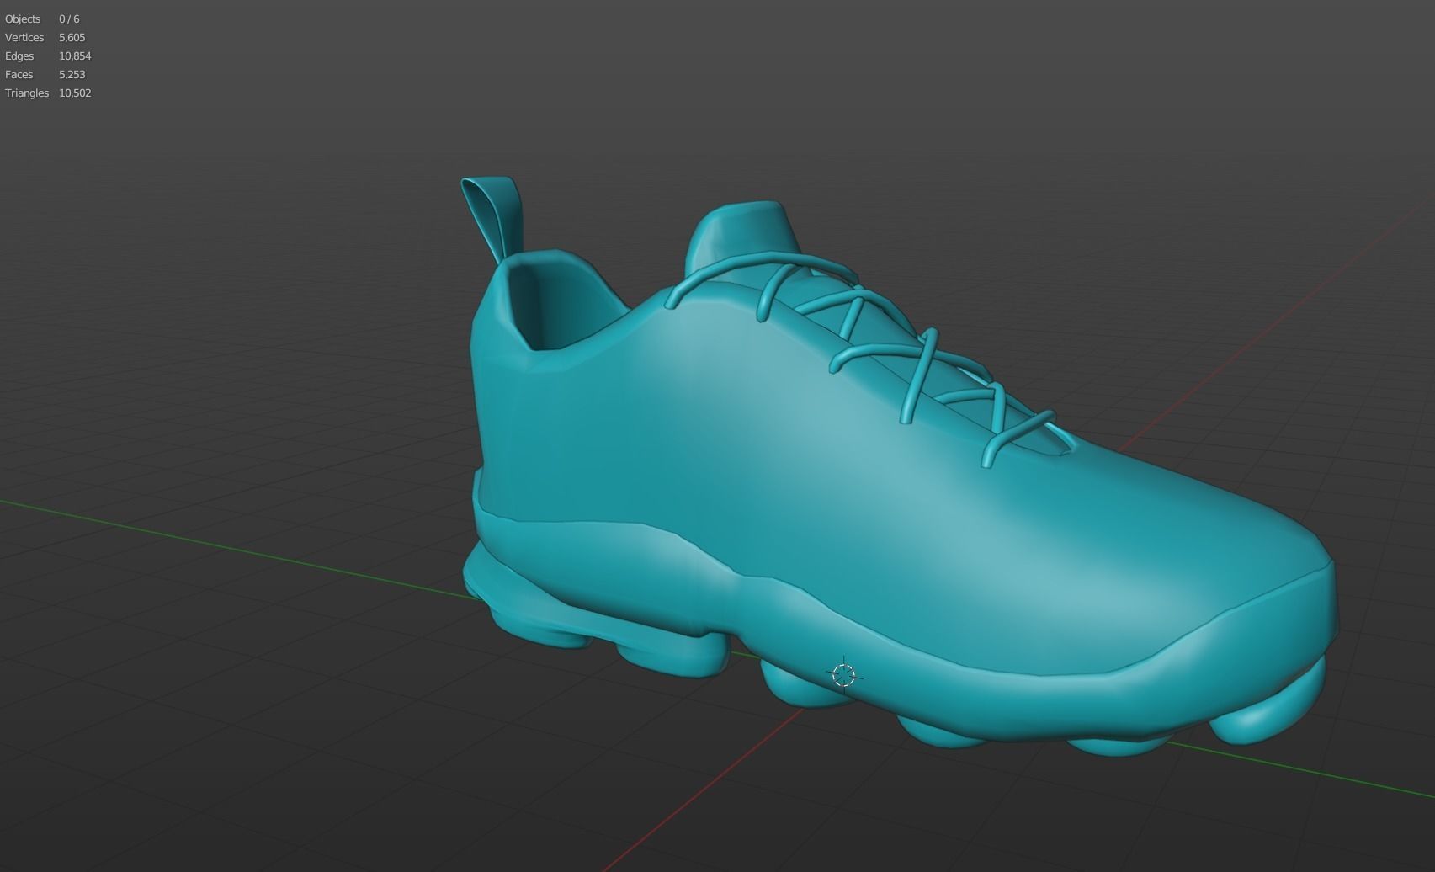
Task: Select the Faces 5,253 statistic line
Action: coord(45,74)
